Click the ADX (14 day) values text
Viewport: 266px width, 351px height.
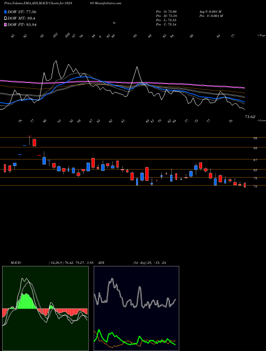pos(149,263)
